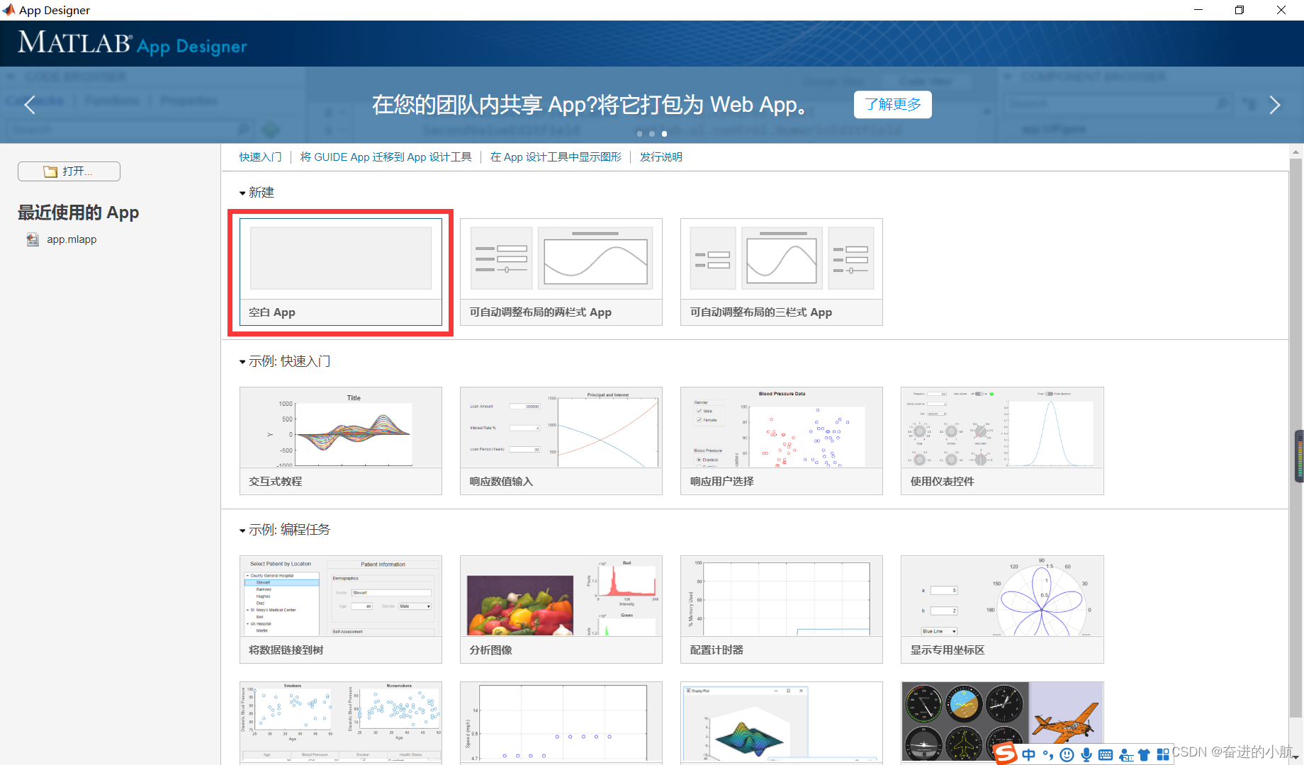Create a new 空白 App

click(x=341, y=272)
